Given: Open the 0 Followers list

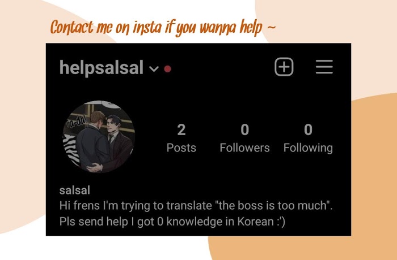Looking at the screenshot, I should 244,138.
